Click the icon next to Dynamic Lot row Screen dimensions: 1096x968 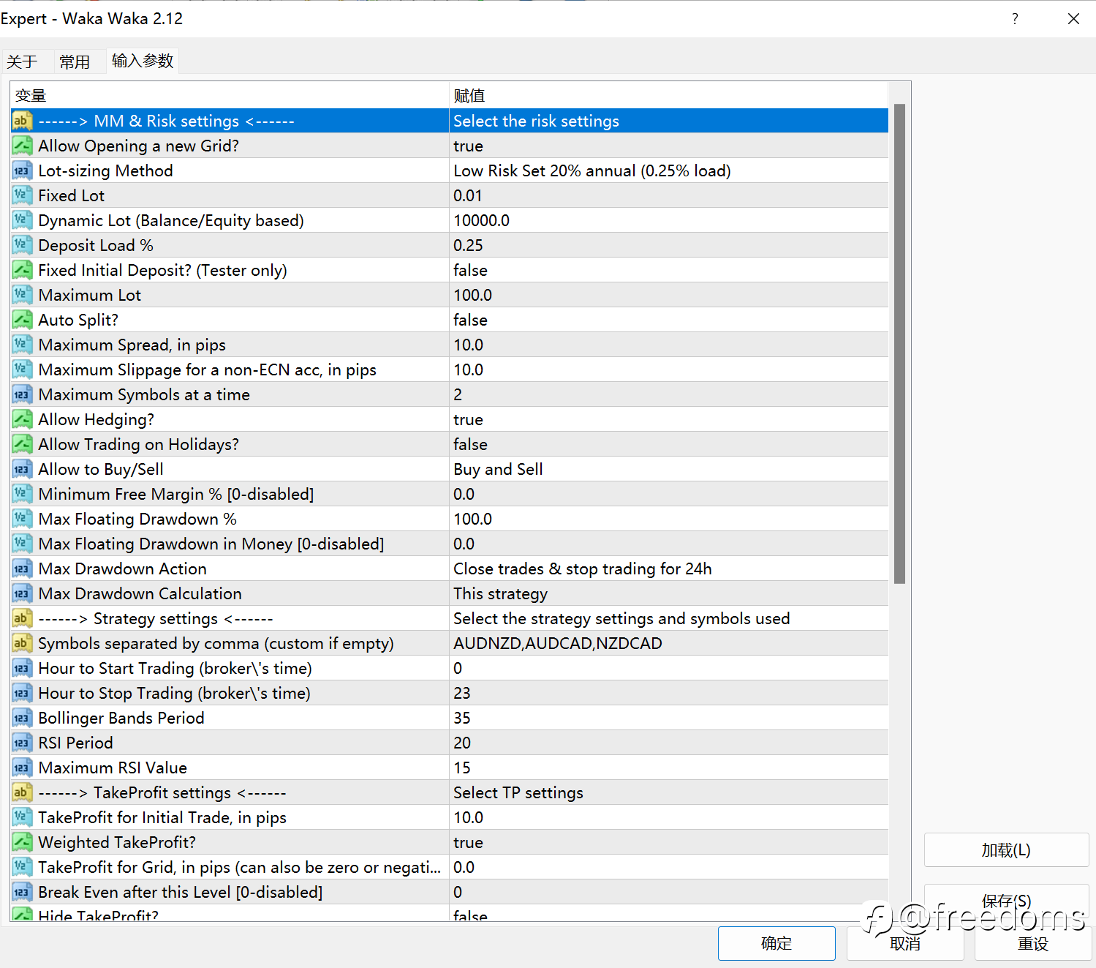pyautogui.click(x=22, y=220)
